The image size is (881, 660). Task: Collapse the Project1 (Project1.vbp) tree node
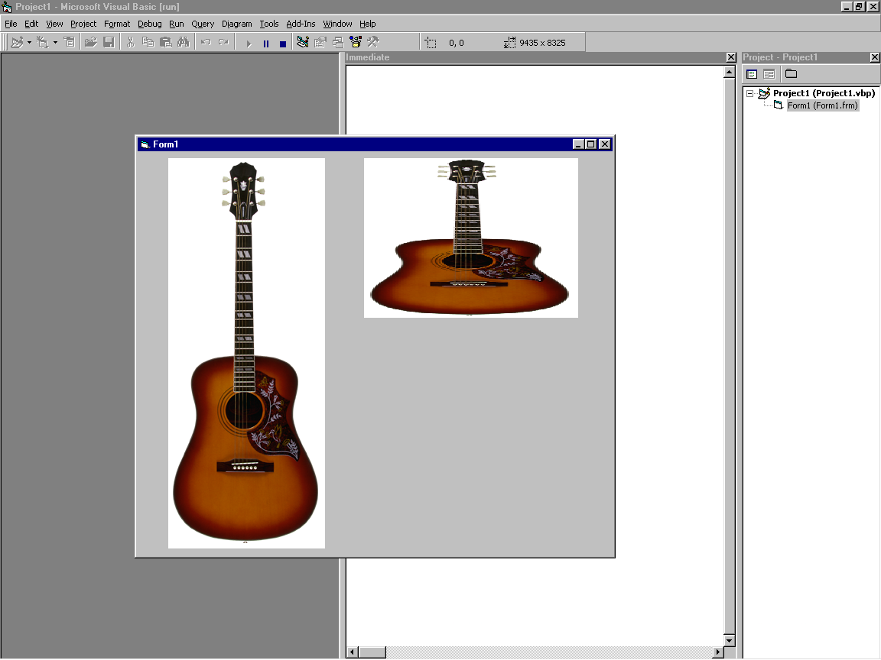(x=749, y=94)
